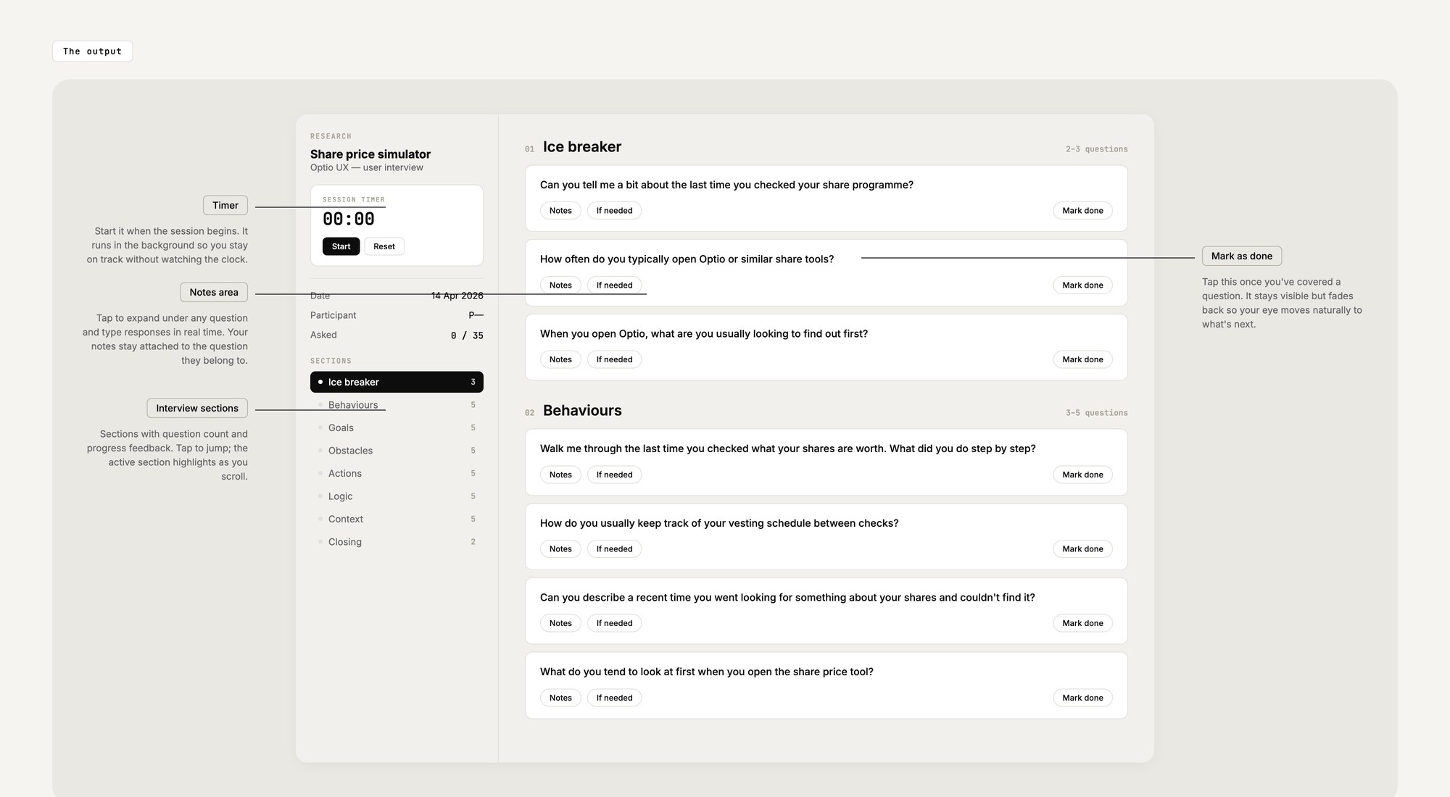
Task: Mark 'How often do you typically open Optio' as done
Action: [1082, 285]
